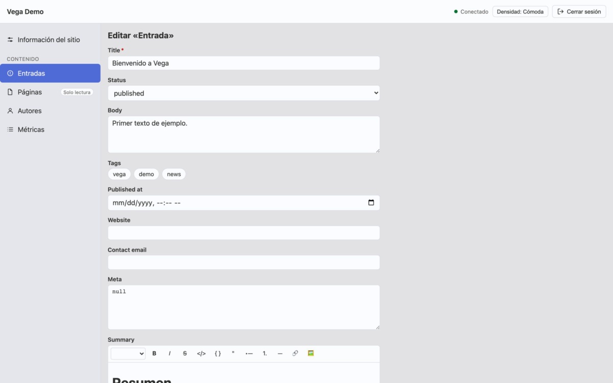This screenshot has height=383, width=613.
Task: Click the Métricas list icon
Action: point(10,130)
